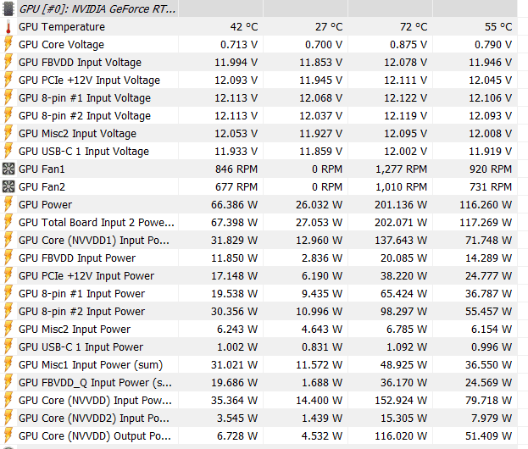Select the GPU FBVDD Input Voltage label

81,63
